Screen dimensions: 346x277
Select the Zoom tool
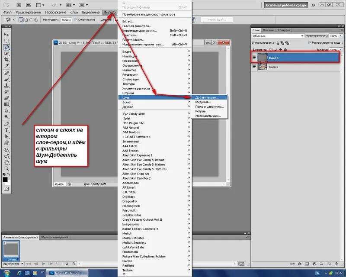(6, 168)
